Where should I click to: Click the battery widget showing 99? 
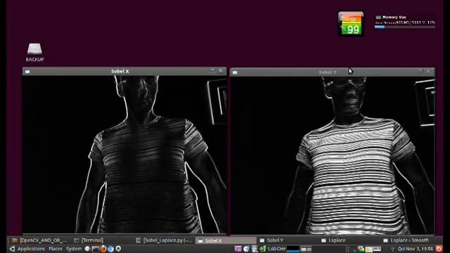pyautogui.click(x=351, y=24)
